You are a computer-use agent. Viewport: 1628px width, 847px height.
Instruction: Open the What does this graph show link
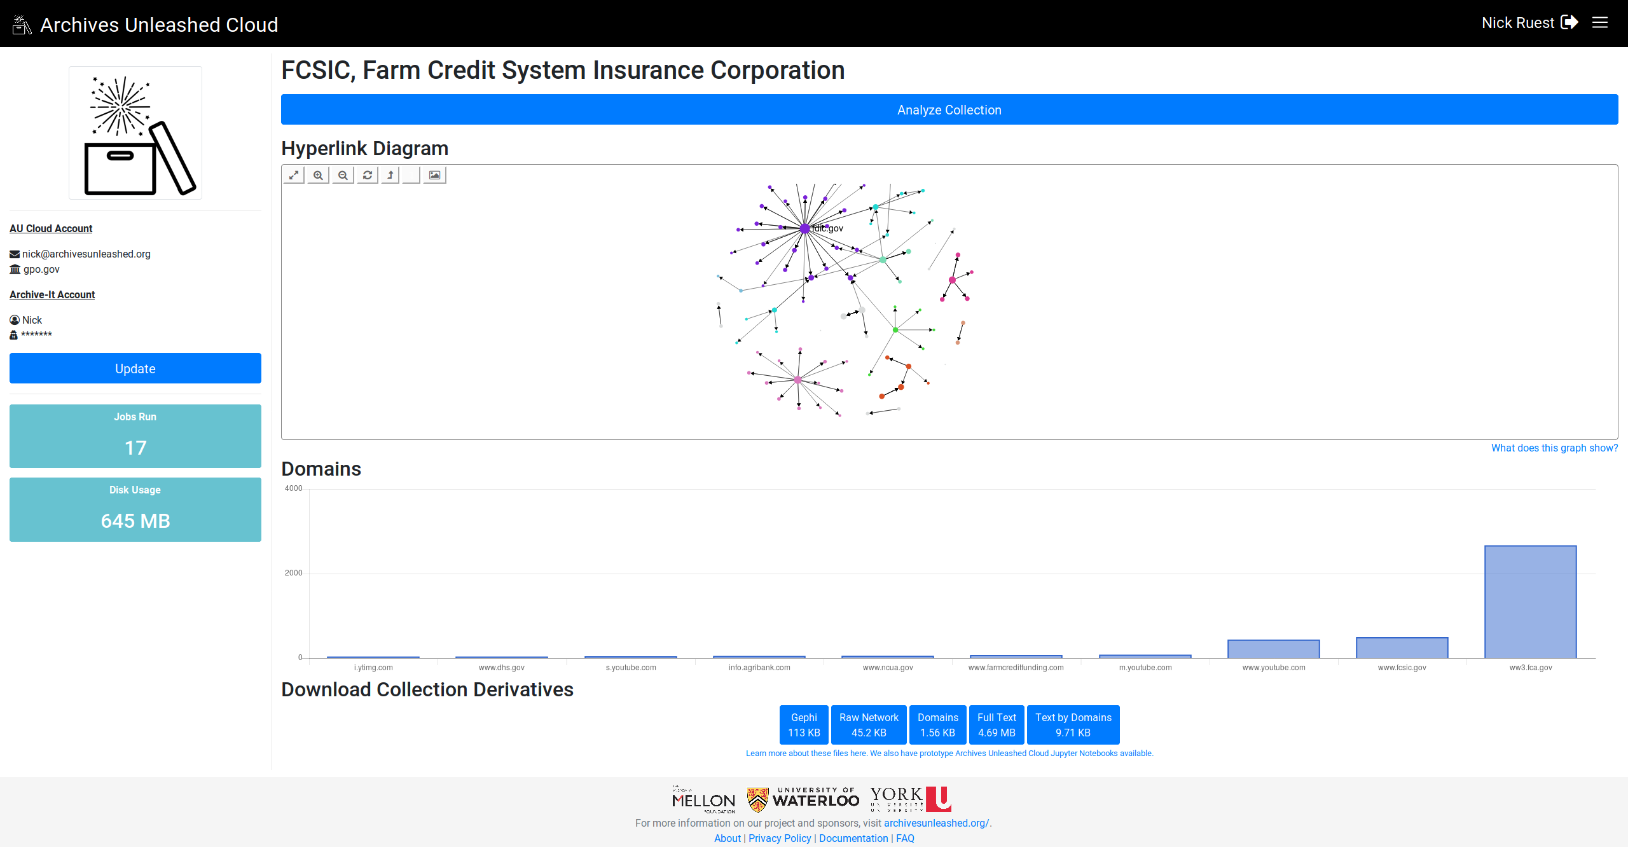point(1554,448)
